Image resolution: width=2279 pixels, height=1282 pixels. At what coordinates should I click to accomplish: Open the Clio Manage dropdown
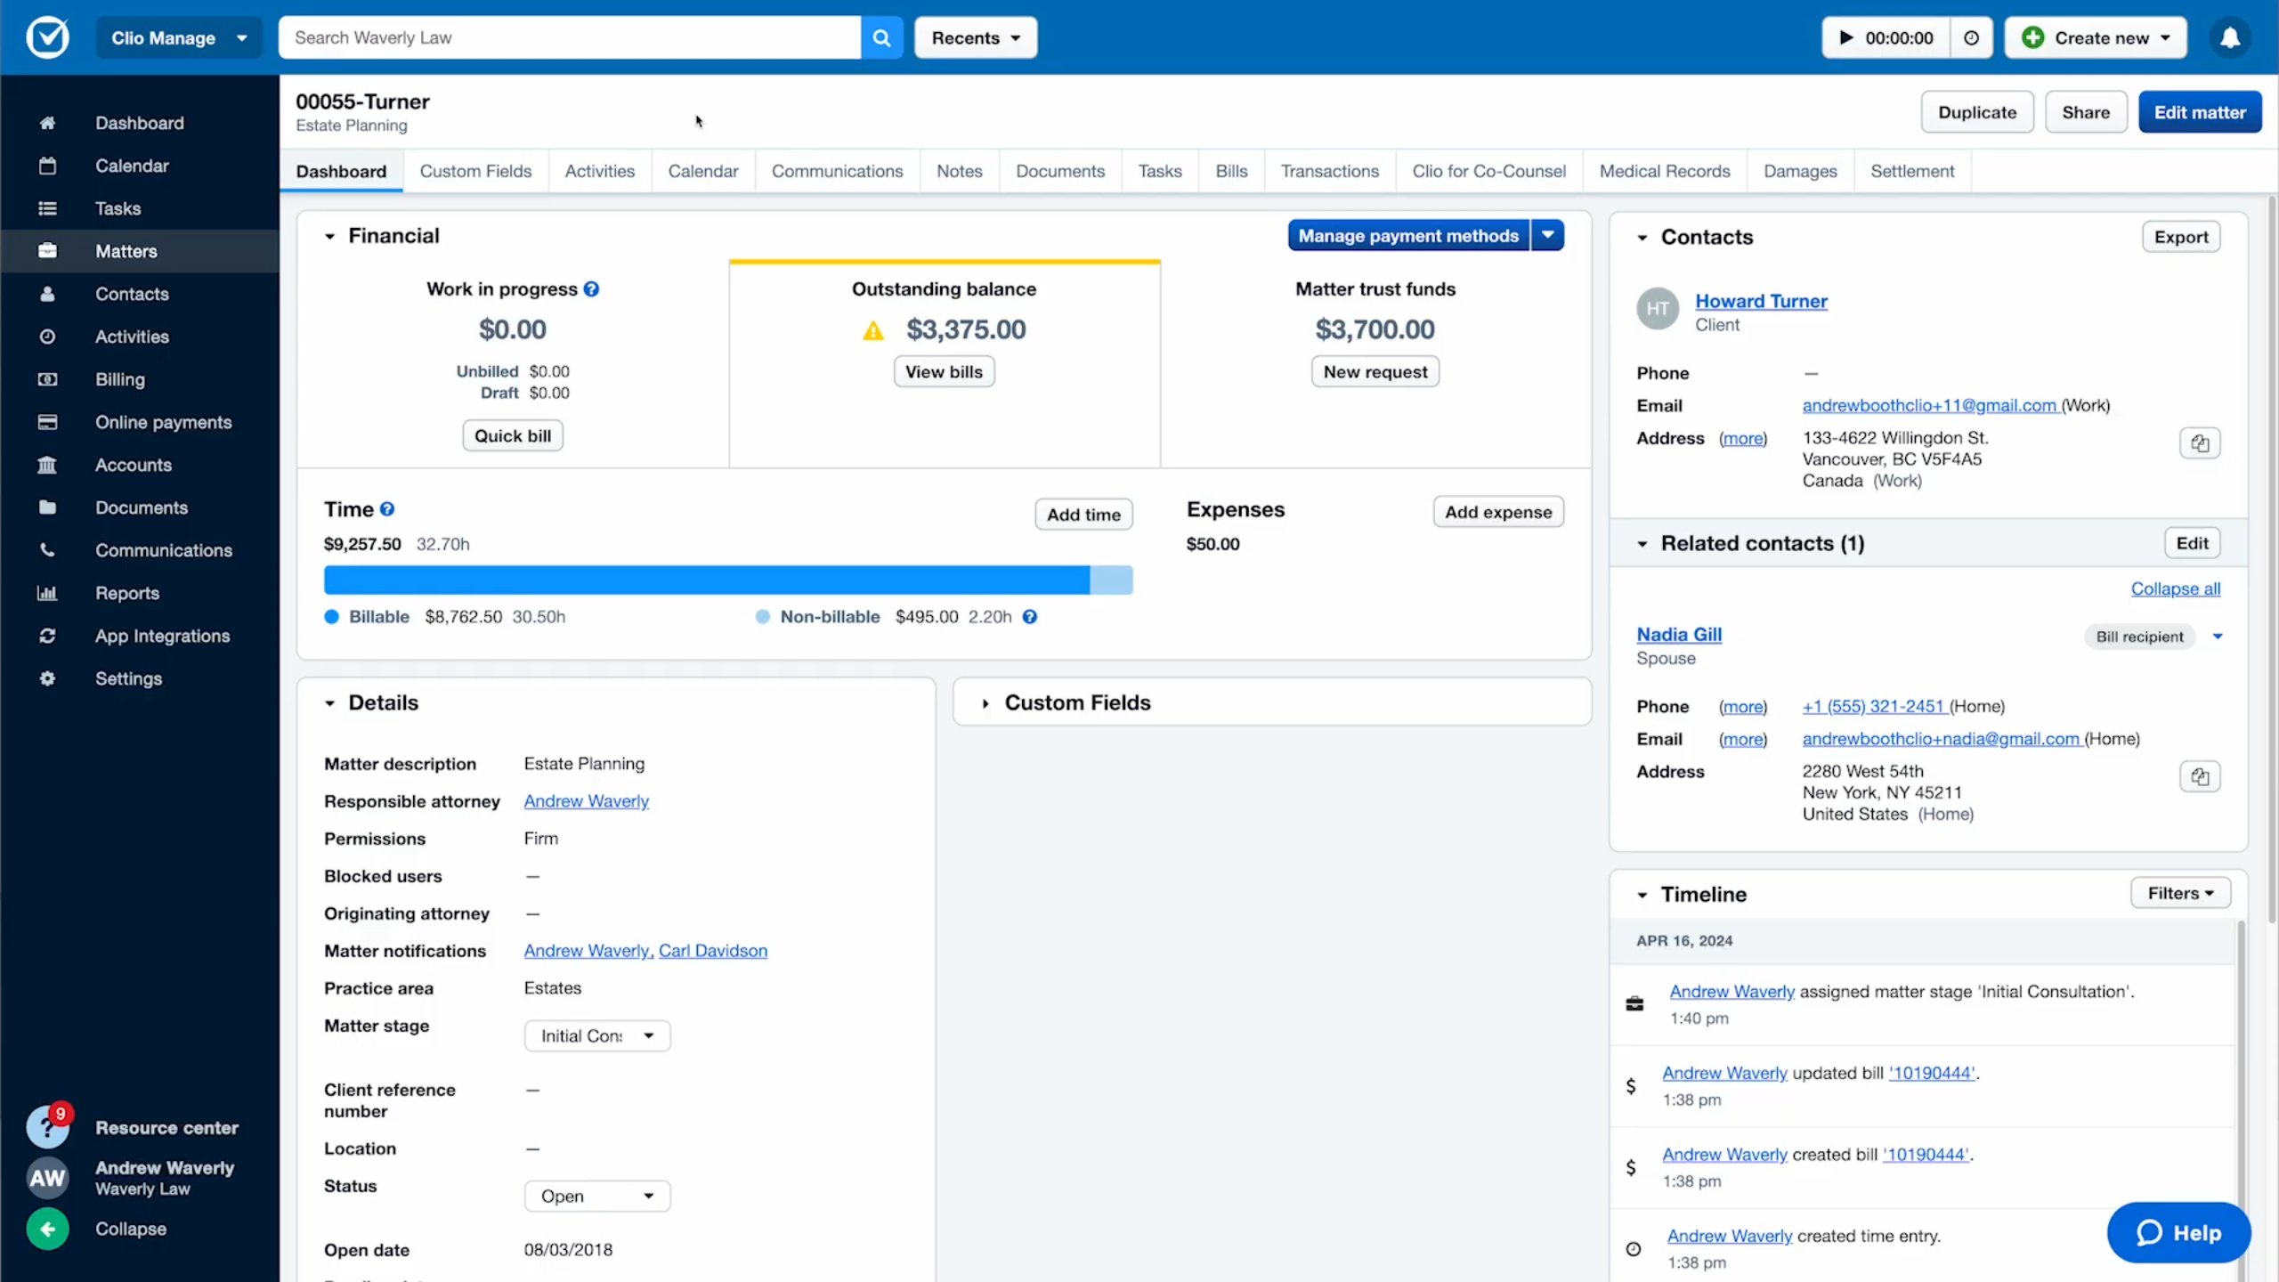click(179, 37)
